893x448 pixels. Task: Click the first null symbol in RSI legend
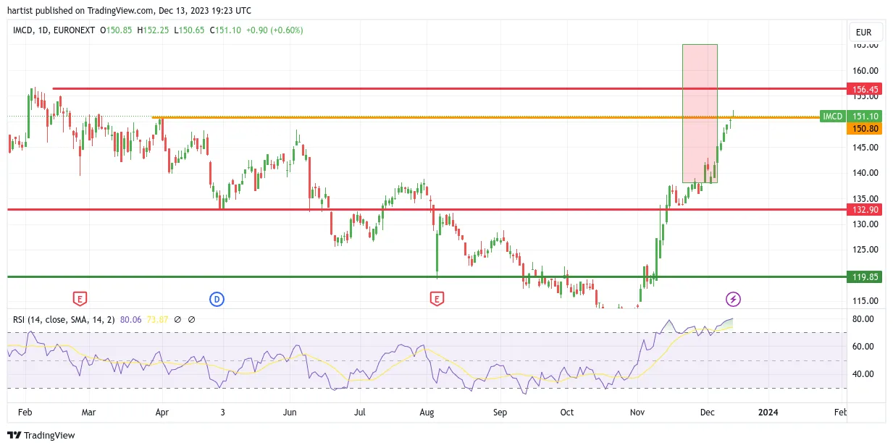180,319
